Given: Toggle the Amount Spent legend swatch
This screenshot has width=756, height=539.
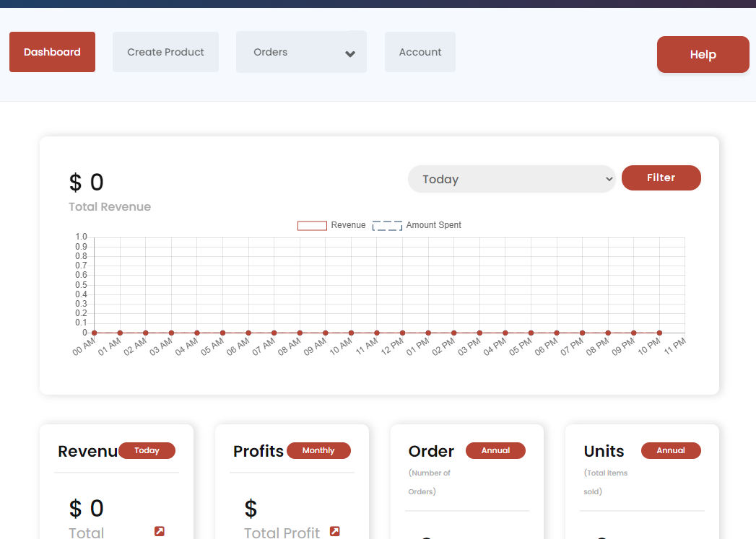Looking at the screenshot, I should tap(387, 225).
